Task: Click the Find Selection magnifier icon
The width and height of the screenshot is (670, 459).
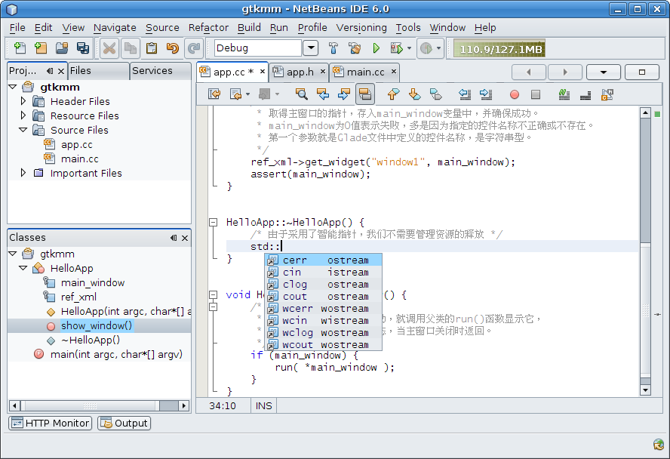Action: click(x=301, y=94)
